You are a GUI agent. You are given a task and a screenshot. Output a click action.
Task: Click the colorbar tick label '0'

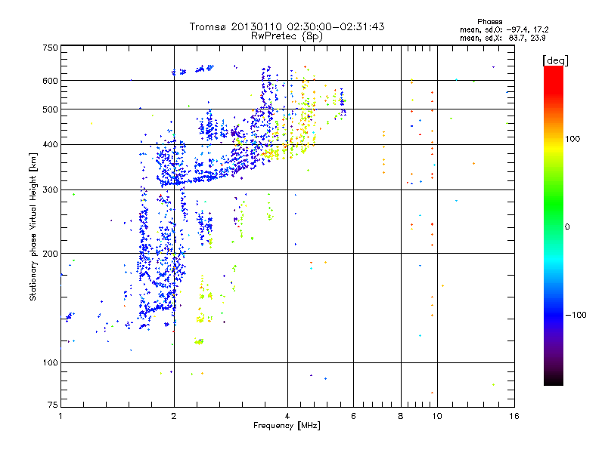(567, 227)
